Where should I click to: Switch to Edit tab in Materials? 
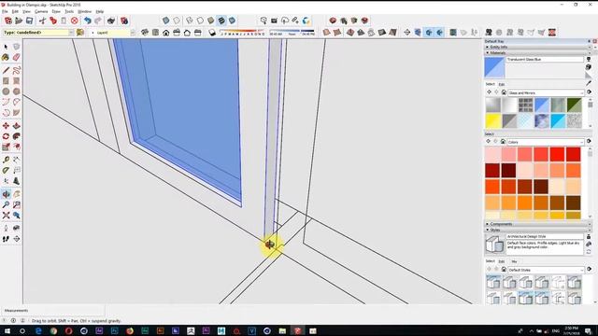coord(502,84)
